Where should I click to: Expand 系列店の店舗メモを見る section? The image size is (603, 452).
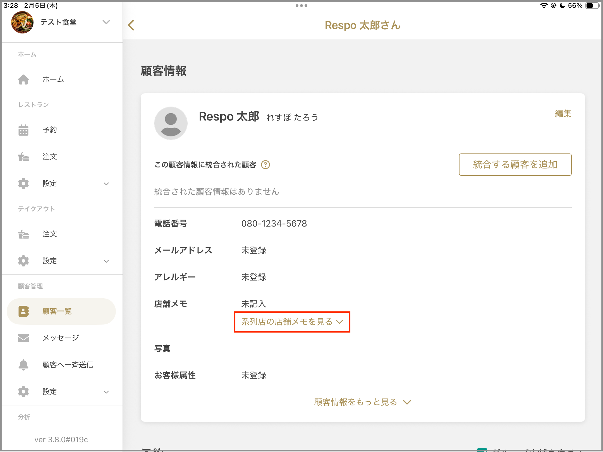(292, 322)
